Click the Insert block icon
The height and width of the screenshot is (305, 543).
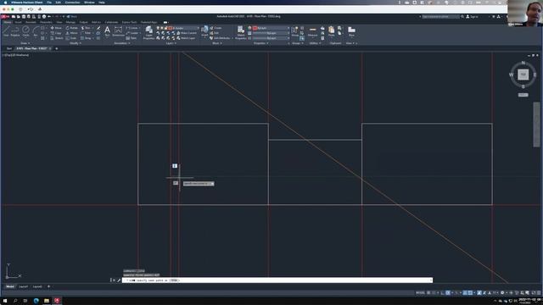pos(204,30)
